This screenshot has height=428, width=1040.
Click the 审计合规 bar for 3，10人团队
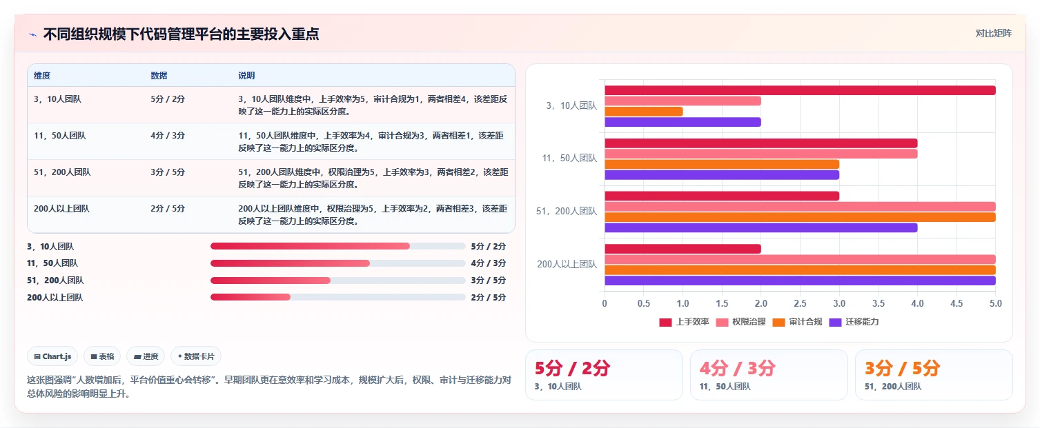point(644,112)
